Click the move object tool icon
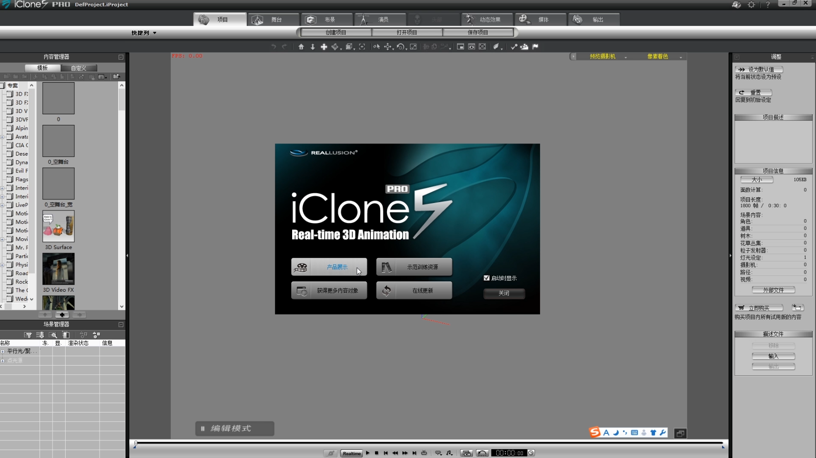Screen dimensions: 816x458 [x=388, y=47]
